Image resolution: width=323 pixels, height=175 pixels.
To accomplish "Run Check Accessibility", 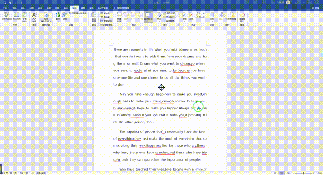I will tap(46, 17).
